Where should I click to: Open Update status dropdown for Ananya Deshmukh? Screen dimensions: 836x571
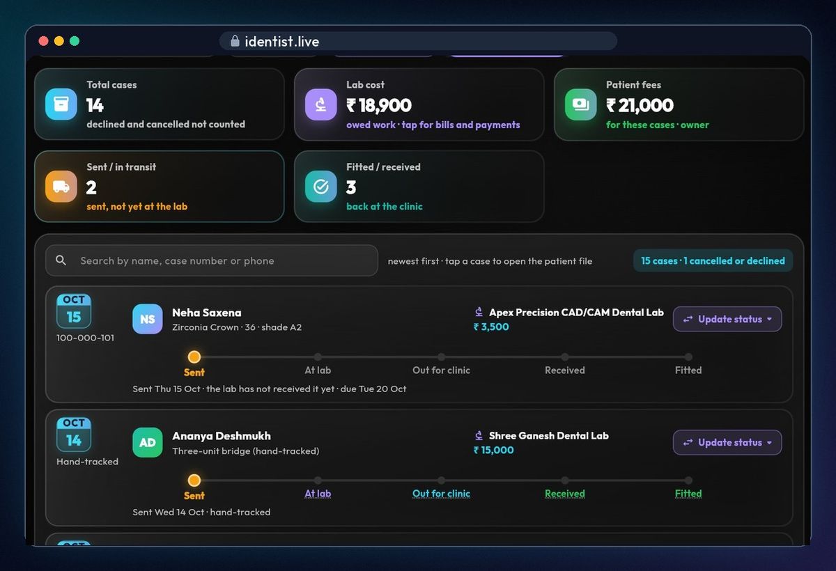point(727,442)
